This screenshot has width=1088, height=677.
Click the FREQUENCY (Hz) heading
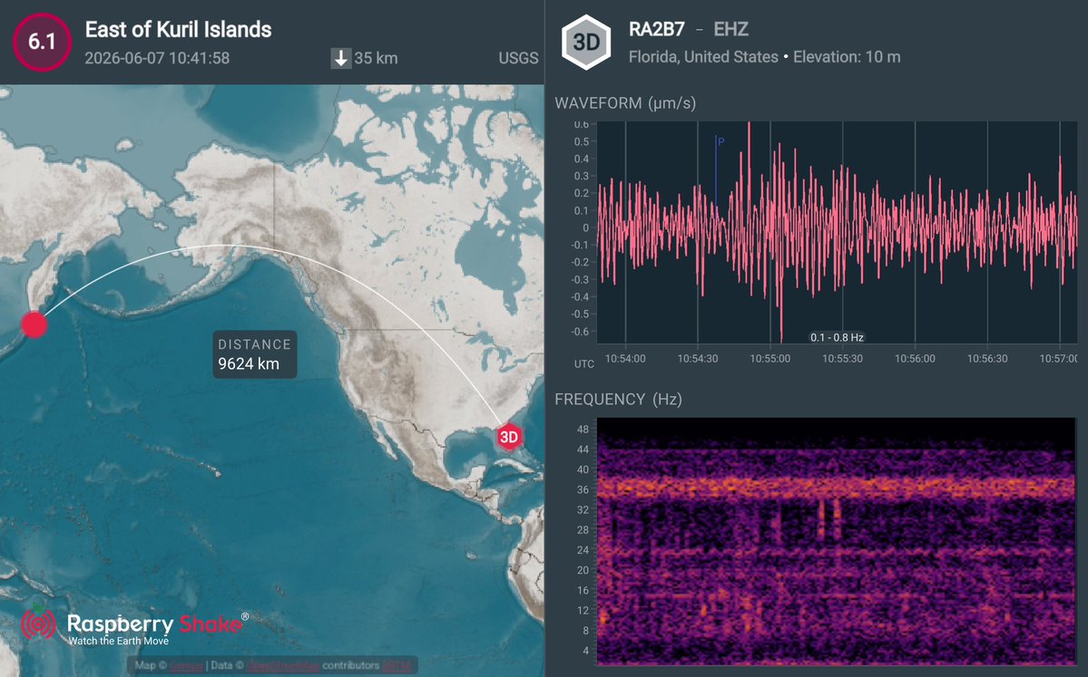618,399
